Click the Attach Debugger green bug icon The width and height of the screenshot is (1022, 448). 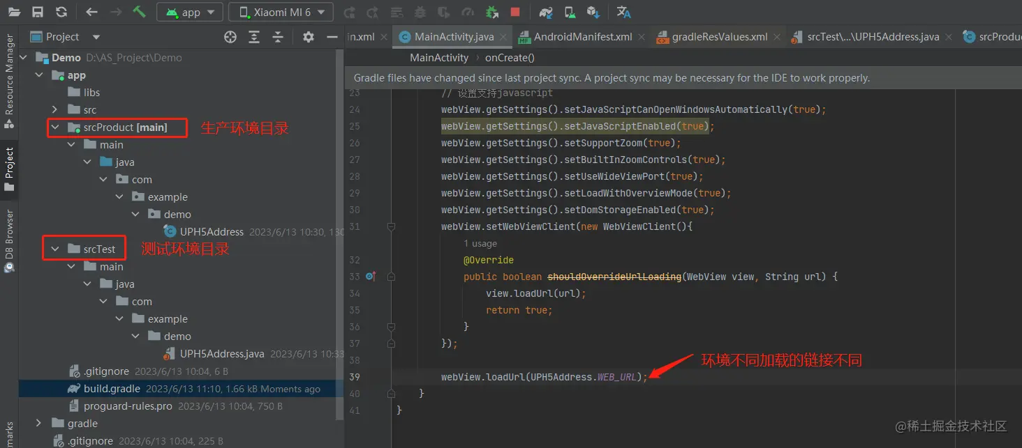click(x=492, y=12)
